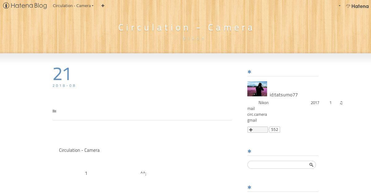Viewport: 371px width, 194px height.
Task: Open the Hatena Blog home logo
Action: coord(25,6)
